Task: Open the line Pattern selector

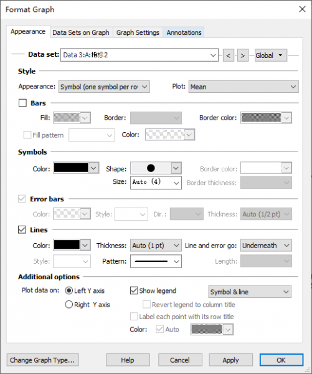Action: click(156, 261)
